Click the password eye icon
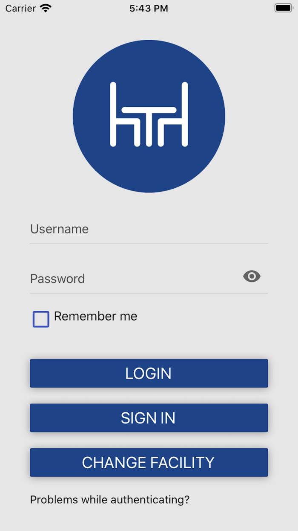The image size is (298, 531). 252,277
